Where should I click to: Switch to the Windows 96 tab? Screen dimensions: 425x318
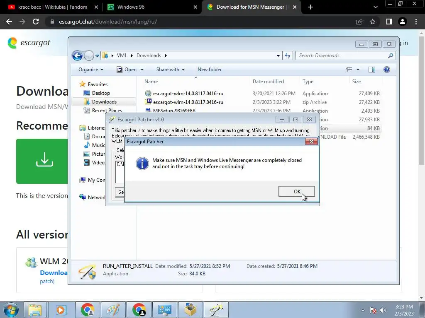pyautogui.click(x=131, y=7)
